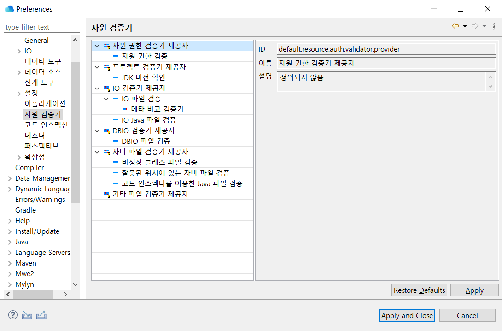The height and width of the screenshot is (331, 502).
Task: Navigate back using the yellow back arrow icon
Action: [455, 26]
